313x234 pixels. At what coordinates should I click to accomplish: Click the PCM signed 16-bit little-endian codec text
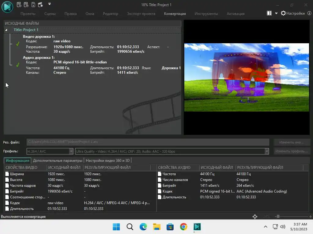(x=80, y=62)
